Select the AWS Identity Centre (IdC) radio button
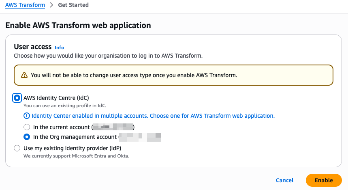Image resolution: width=348 pixels, height=190 pixels. [x=17, y=98]
